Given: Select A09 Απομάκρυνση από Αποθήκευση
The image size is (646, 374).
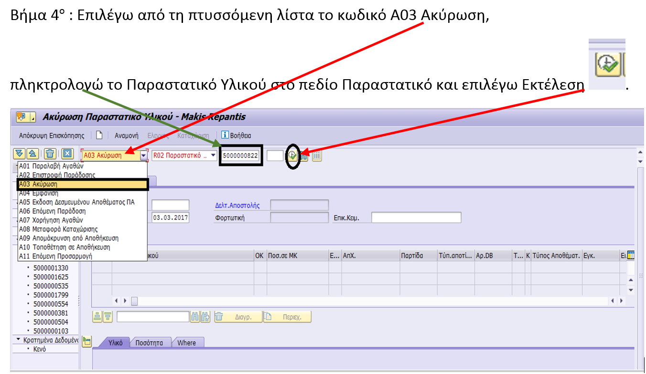Looking at the screenshot, I should coord(81,238).
